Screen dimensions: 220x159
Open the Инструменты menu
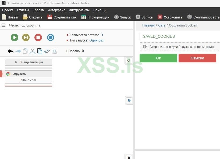click(x=79, y=10)
